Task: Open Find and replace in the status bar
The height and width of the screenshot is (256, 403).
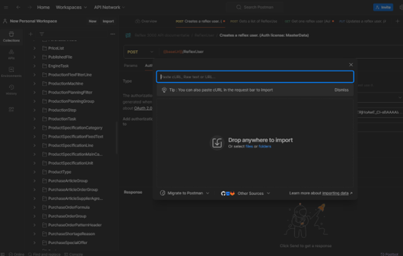Action: pyautogui.click(x=44, y=254)
